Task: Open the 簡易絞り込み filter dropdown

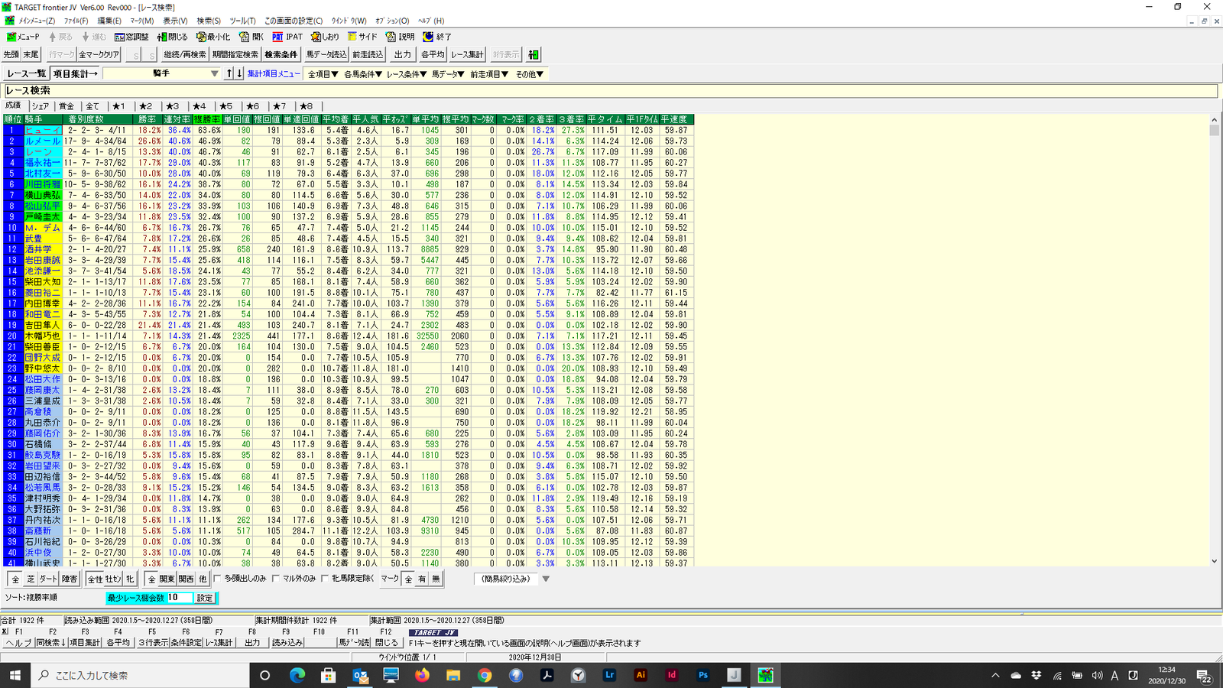Action: [x=546, y=579]
